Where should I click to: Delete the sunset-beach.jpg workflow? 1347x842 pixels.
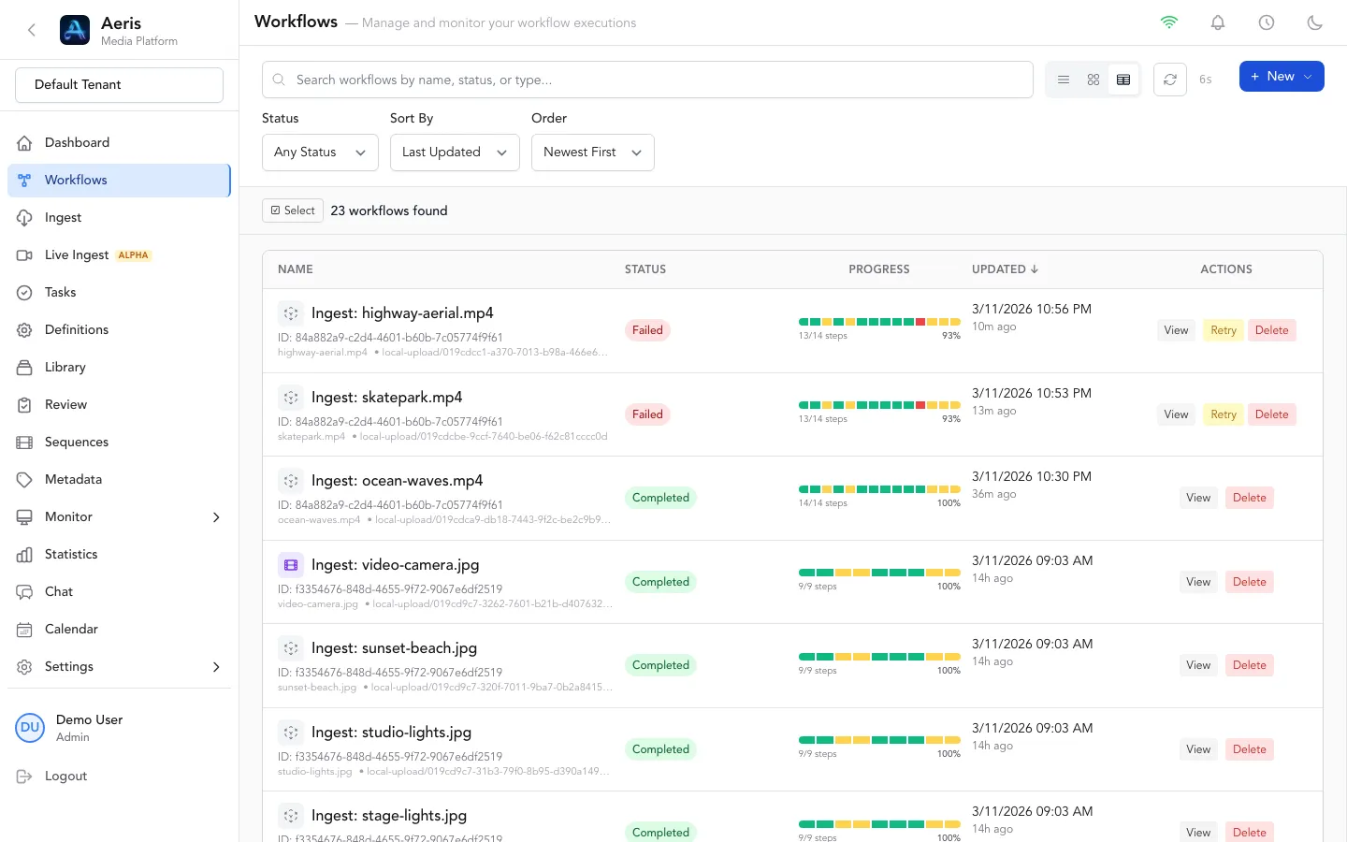click(x=1250, y=665)
